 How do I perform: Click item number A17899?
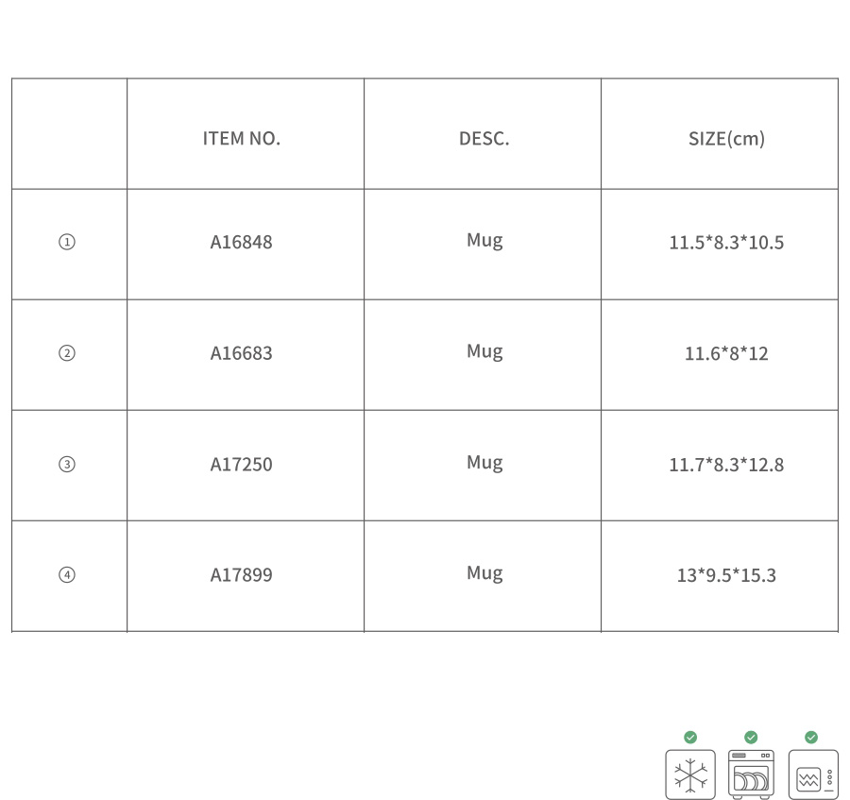(x=241, y=574)
